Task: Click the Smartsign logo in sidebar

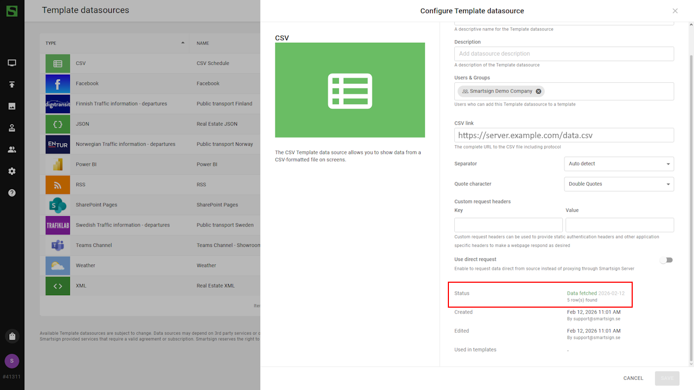Action: pos(11,11)
